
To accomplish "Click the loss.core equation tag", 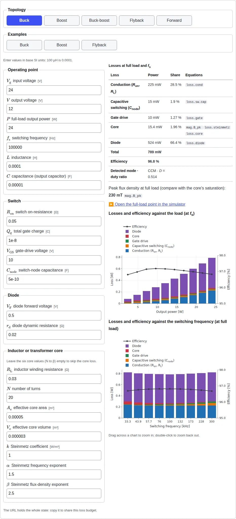I will click(x=194, y=134).
